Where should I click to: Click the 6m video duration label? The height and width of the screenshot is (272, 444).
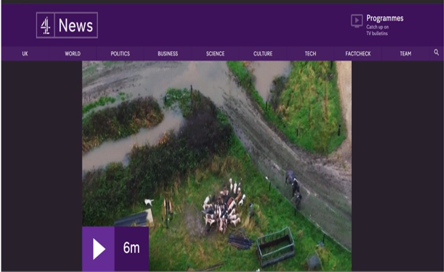pos(131,249)
